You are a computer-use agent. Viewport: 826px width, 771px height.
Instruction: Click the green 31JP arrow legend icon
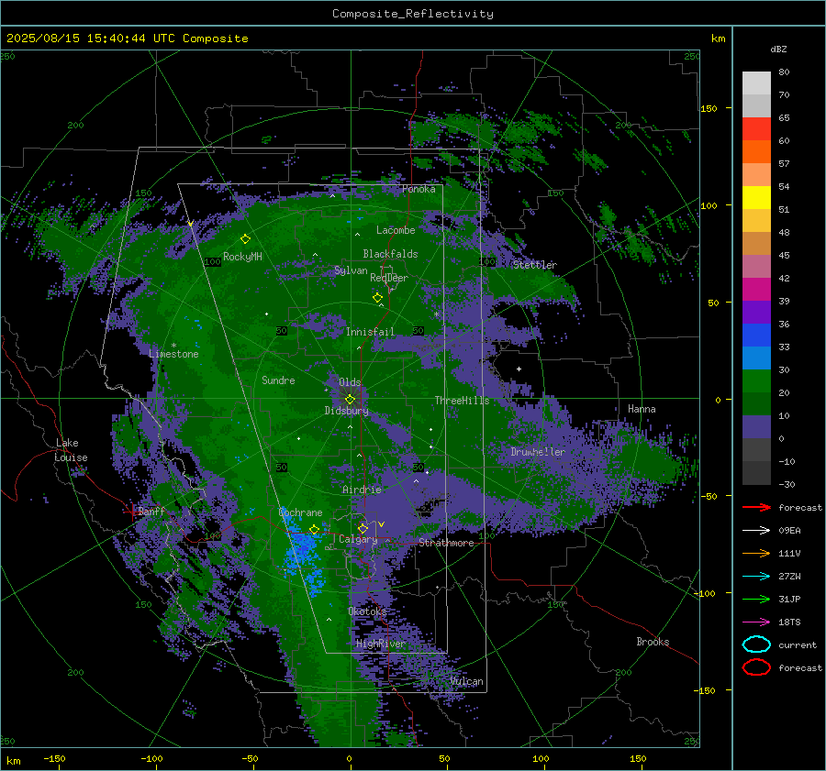click(x=756, y=599)
